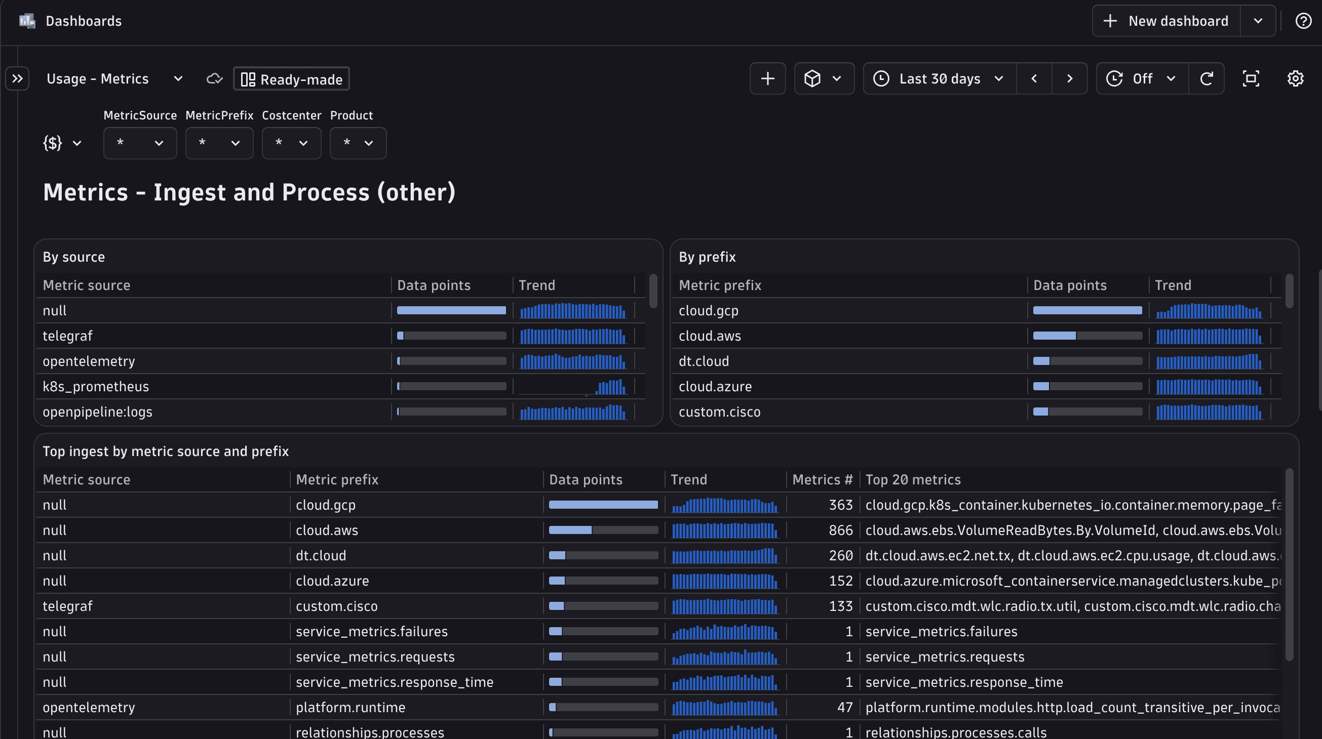
Task: Open dashboard settings gear
Action: pos(1295,78)
